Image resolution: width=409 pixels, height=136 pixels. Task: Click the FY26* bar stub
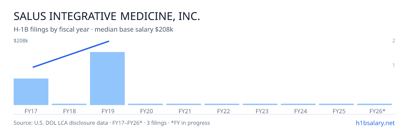pyautogui.click(x=375, y=104)
